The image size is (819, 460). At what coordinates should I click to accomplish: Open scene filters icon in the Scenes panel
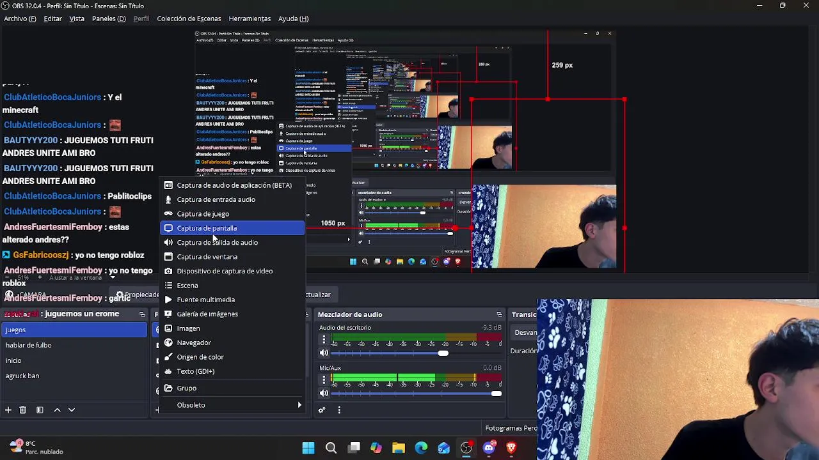pos(40,410)
